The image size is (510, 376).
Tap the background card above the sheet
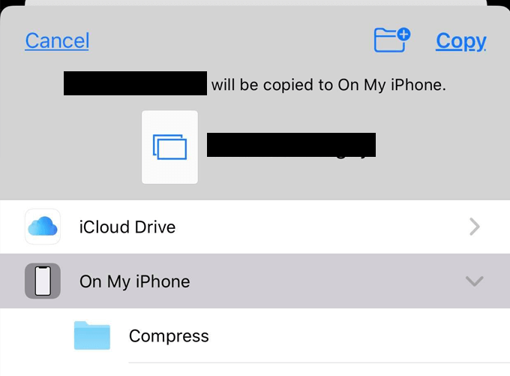point(255,2)
